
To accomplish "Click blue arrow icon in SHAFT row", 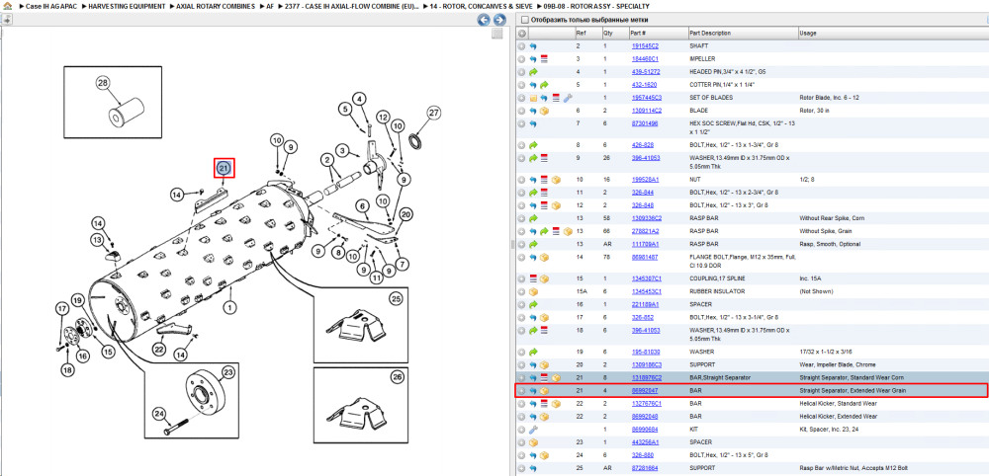I will (533, 46).
